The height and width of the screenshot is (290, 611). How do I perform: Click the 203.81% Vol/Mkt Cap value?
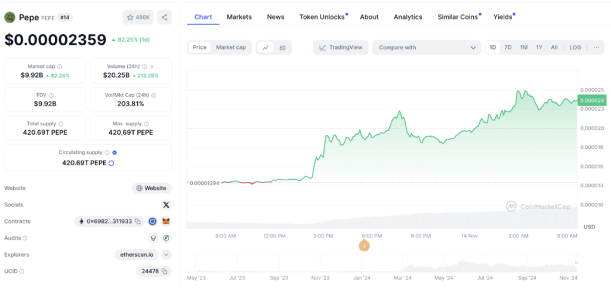click(x=131, y=104)
